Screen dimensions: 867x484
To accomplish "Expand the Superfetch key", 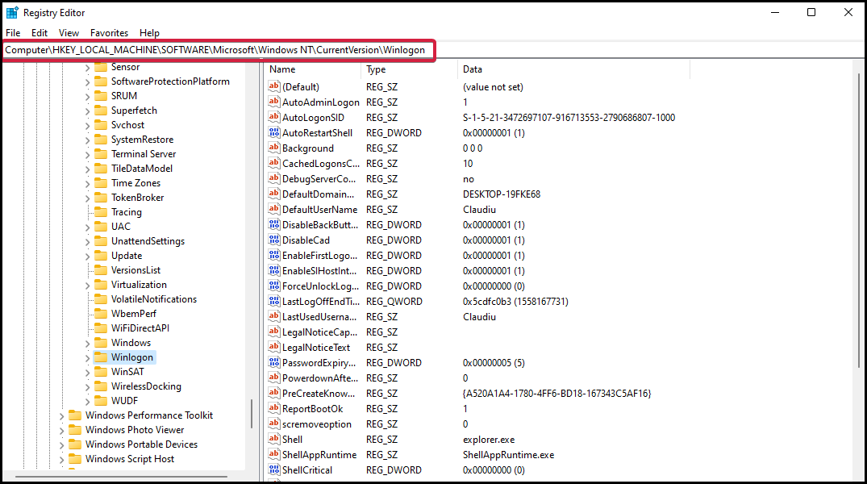I will click(87, 111).
